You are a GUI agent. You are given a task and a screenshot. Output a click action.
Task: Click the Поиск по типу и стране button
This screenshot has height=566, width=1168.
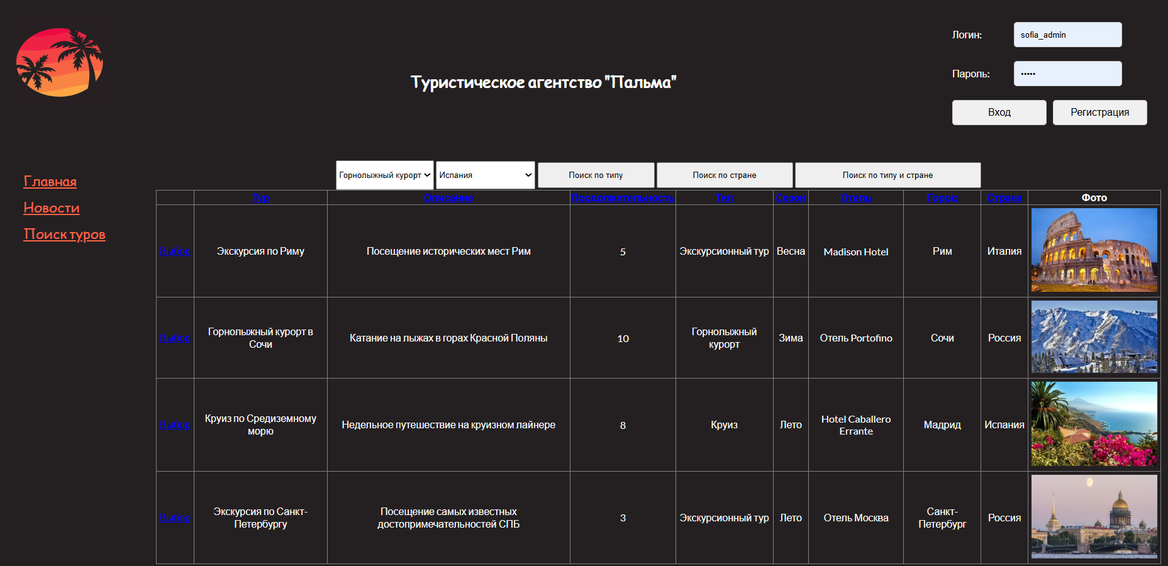tap(887, 175)
